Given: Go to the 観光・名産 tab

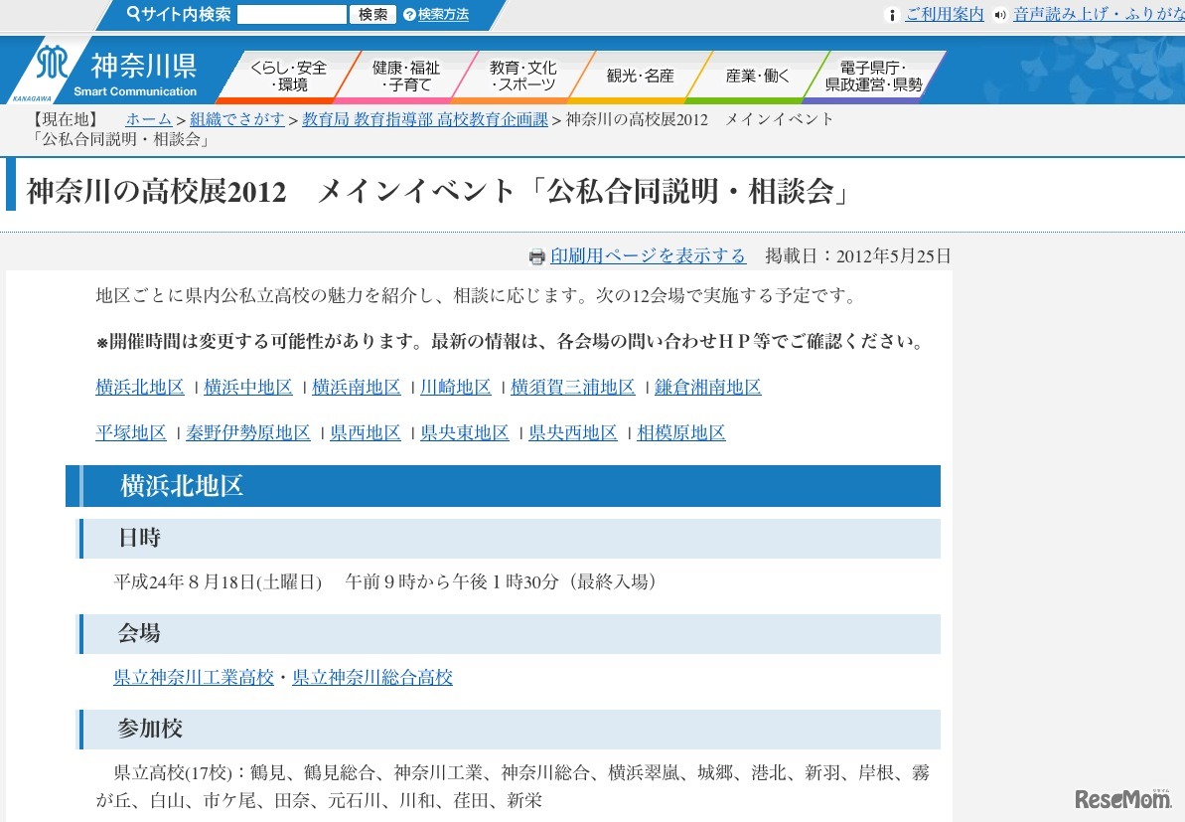Looking at the screenshot, I should 640,77.
